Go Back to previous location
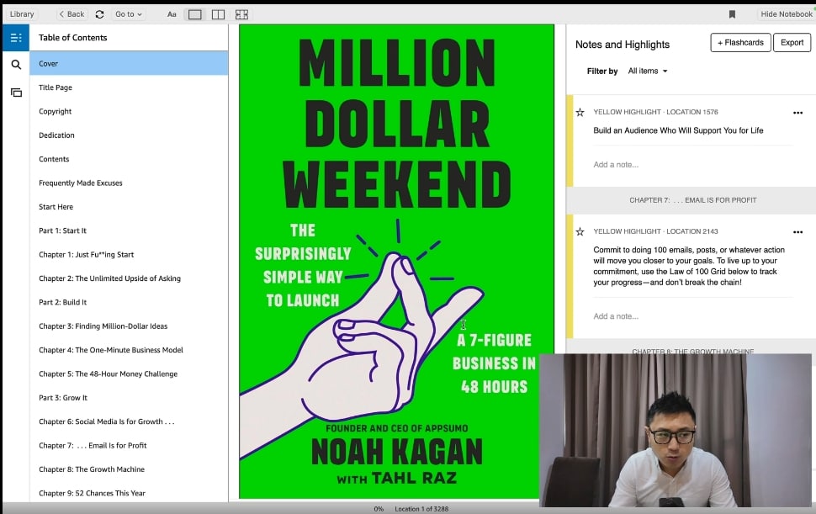The height and width of the screenshot is (514, 816). pos(72,14)
